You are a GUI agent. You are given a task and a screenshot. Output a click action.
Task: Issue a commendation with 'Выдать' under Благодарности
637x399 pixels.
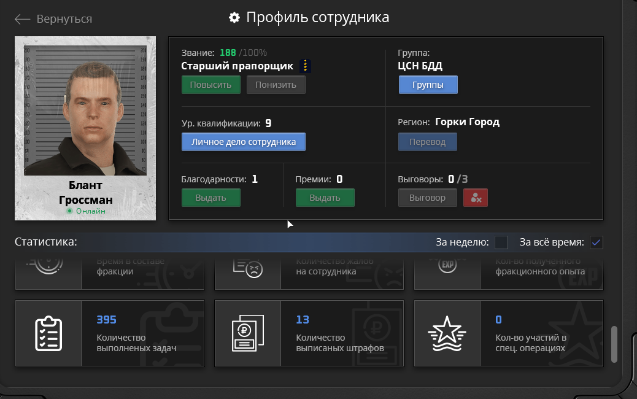pyautogui.click(x=210, y=198)
